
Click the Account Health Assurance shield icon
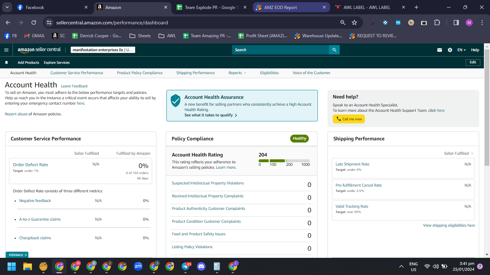pyautogui.click(x=175, y=101)
